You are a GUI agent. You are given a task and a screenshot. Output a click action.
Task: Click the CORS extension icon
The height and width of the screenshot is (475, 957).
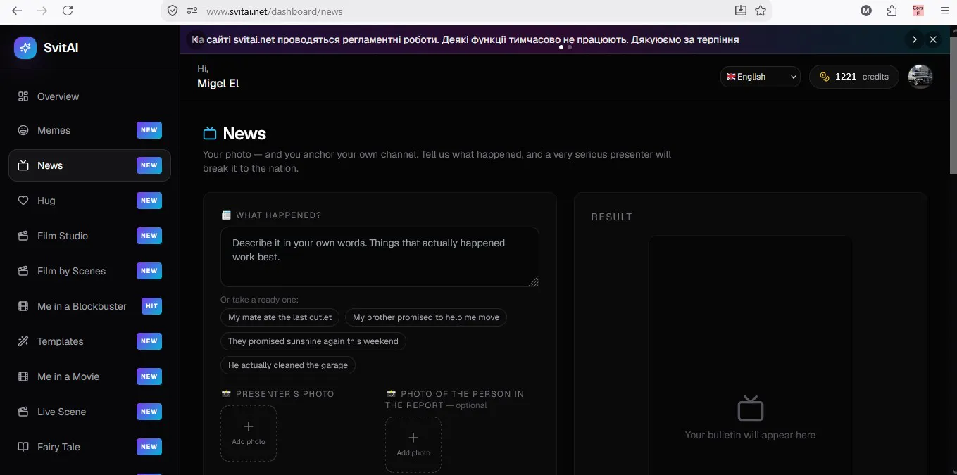[x=918, y=11]
